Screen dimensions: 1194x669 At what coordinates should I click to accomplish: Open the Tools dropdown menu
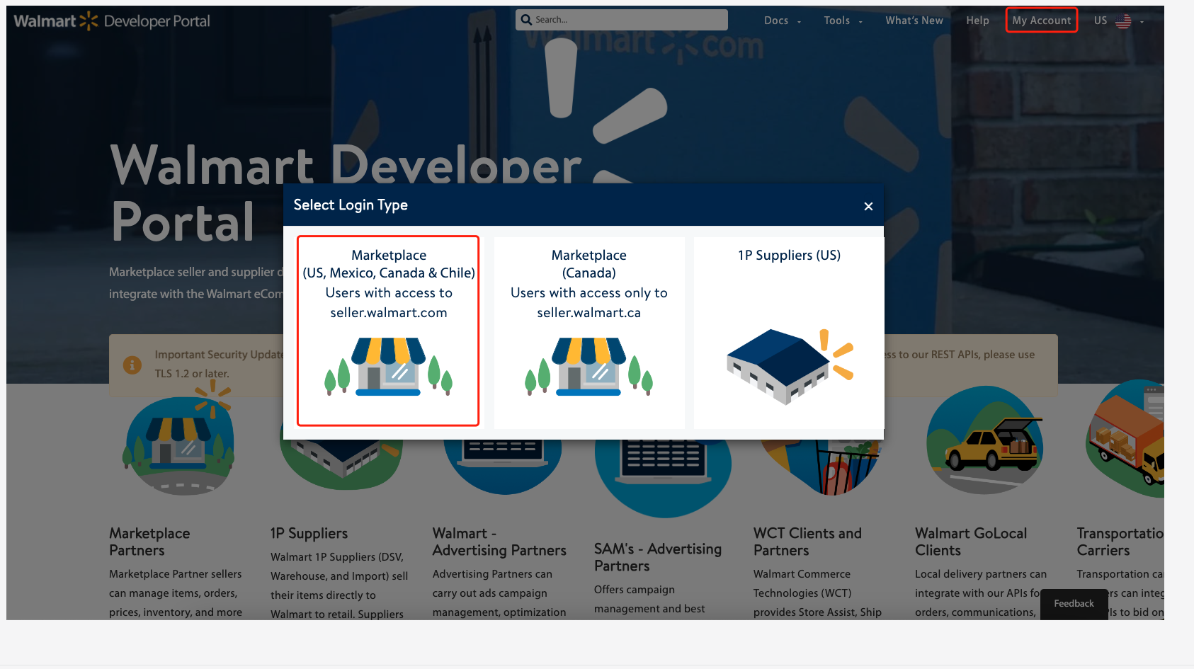(843, 21)
